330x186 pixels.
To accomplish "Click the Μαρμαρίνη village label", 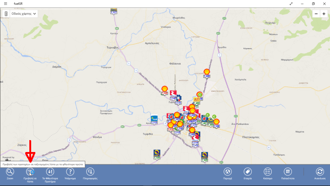I will pos(287,60).
